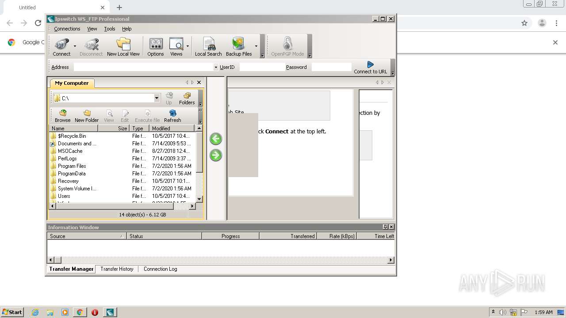Select the MSOCache folder
This screenshot has height=318, width=566.
point(70,151)
